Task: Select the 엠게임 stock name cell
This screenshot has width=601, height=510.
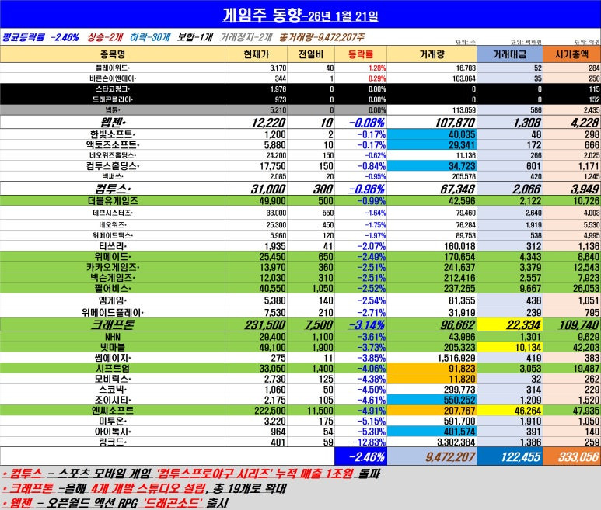Action: coord(113,300)
